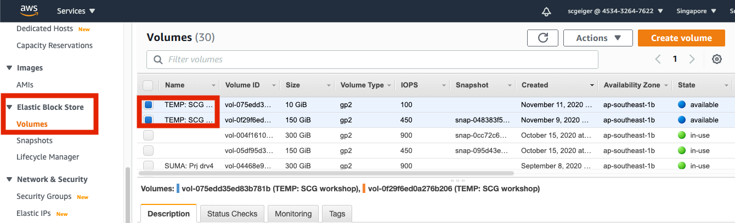Focus the Filter volumes search field

click(x=372, y=60)
